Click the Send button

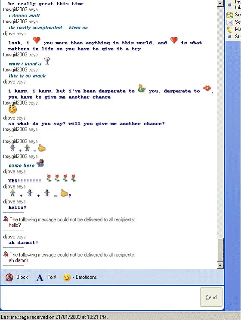click(211, 297)
